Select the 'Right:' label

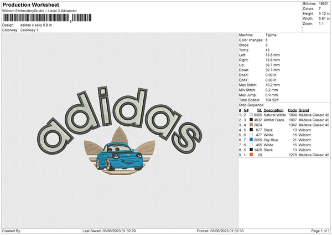243,60
